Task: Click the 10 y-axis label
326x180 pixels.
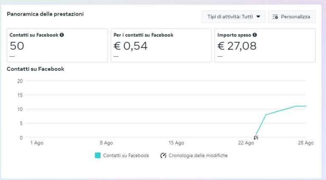Action: pyautogui.click(x=20, y=109)
